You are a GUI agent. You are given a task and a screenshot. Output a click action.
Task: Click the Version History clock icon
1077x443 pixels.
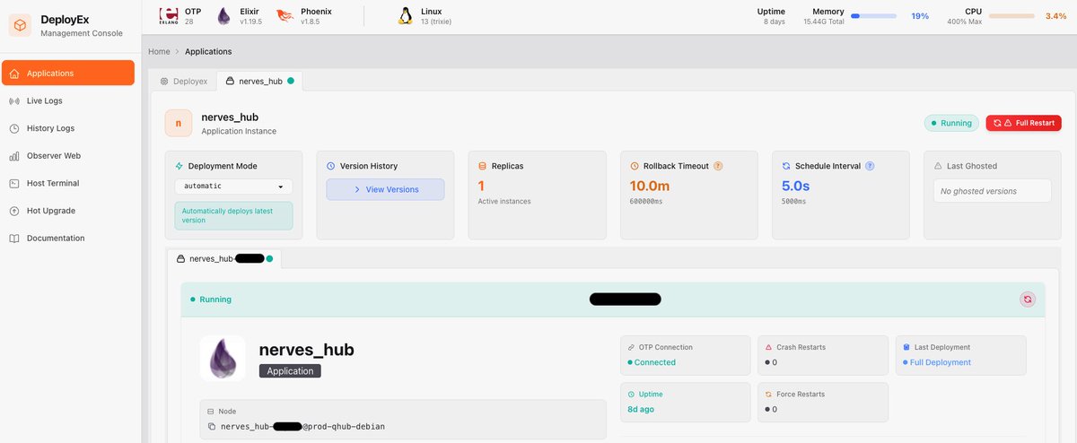pyautogui.click(x=331, y=166)
